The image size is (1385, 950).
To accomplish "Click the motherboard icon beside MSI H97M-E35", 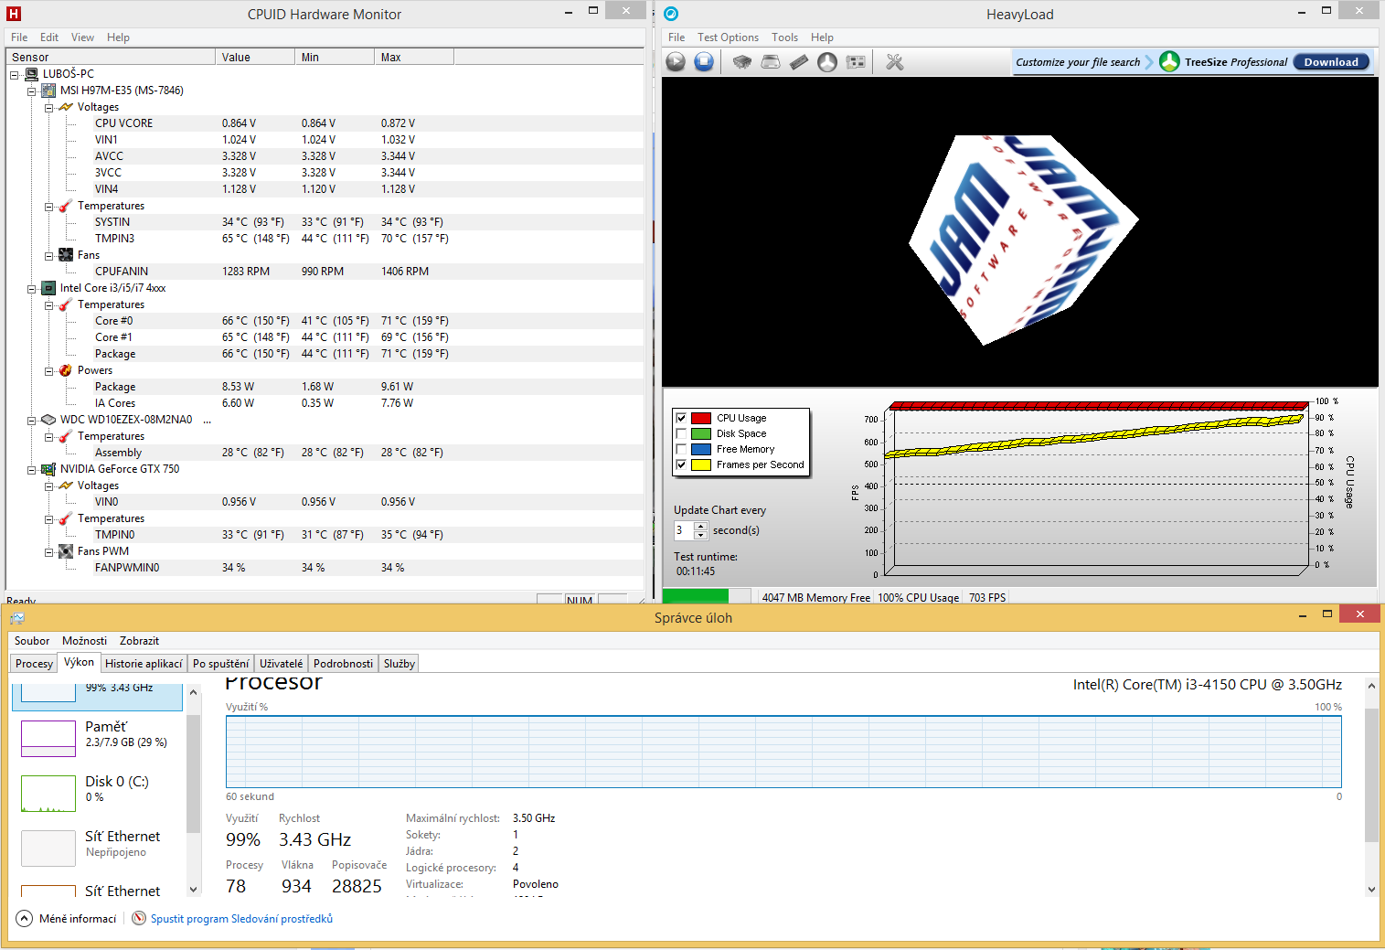I will tap(48, 91).
